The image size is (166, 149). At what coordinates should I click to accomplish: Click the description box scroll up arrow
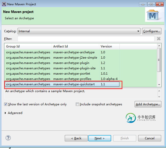click(x=159, y=91)
